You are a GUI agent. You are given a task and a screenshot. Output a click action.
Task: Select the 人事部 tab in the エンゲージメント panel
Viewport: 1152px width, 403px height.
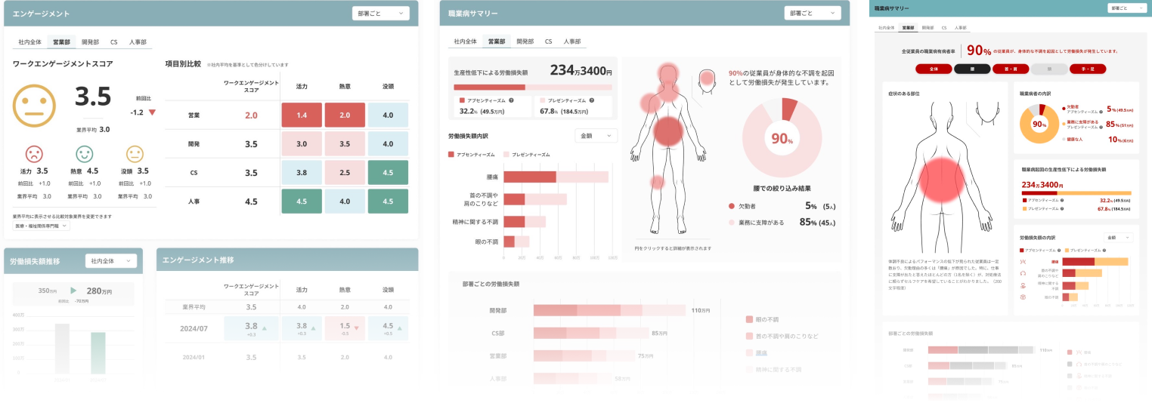point(138,42)
